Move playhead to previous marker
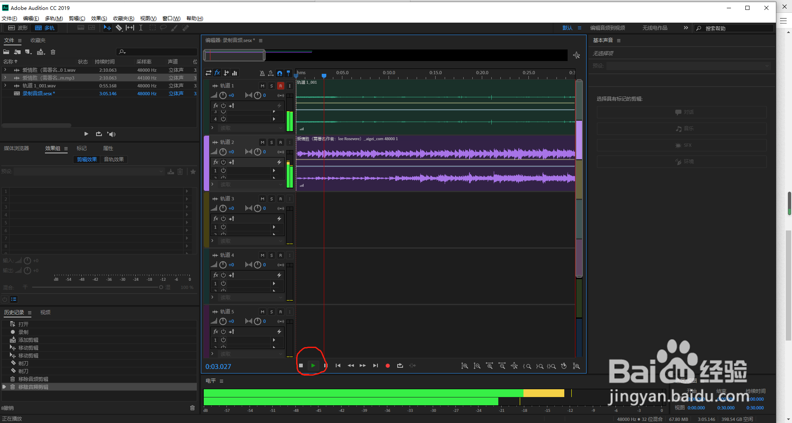The width and height of the screenshot is (792, 423). tap(338, 366)
